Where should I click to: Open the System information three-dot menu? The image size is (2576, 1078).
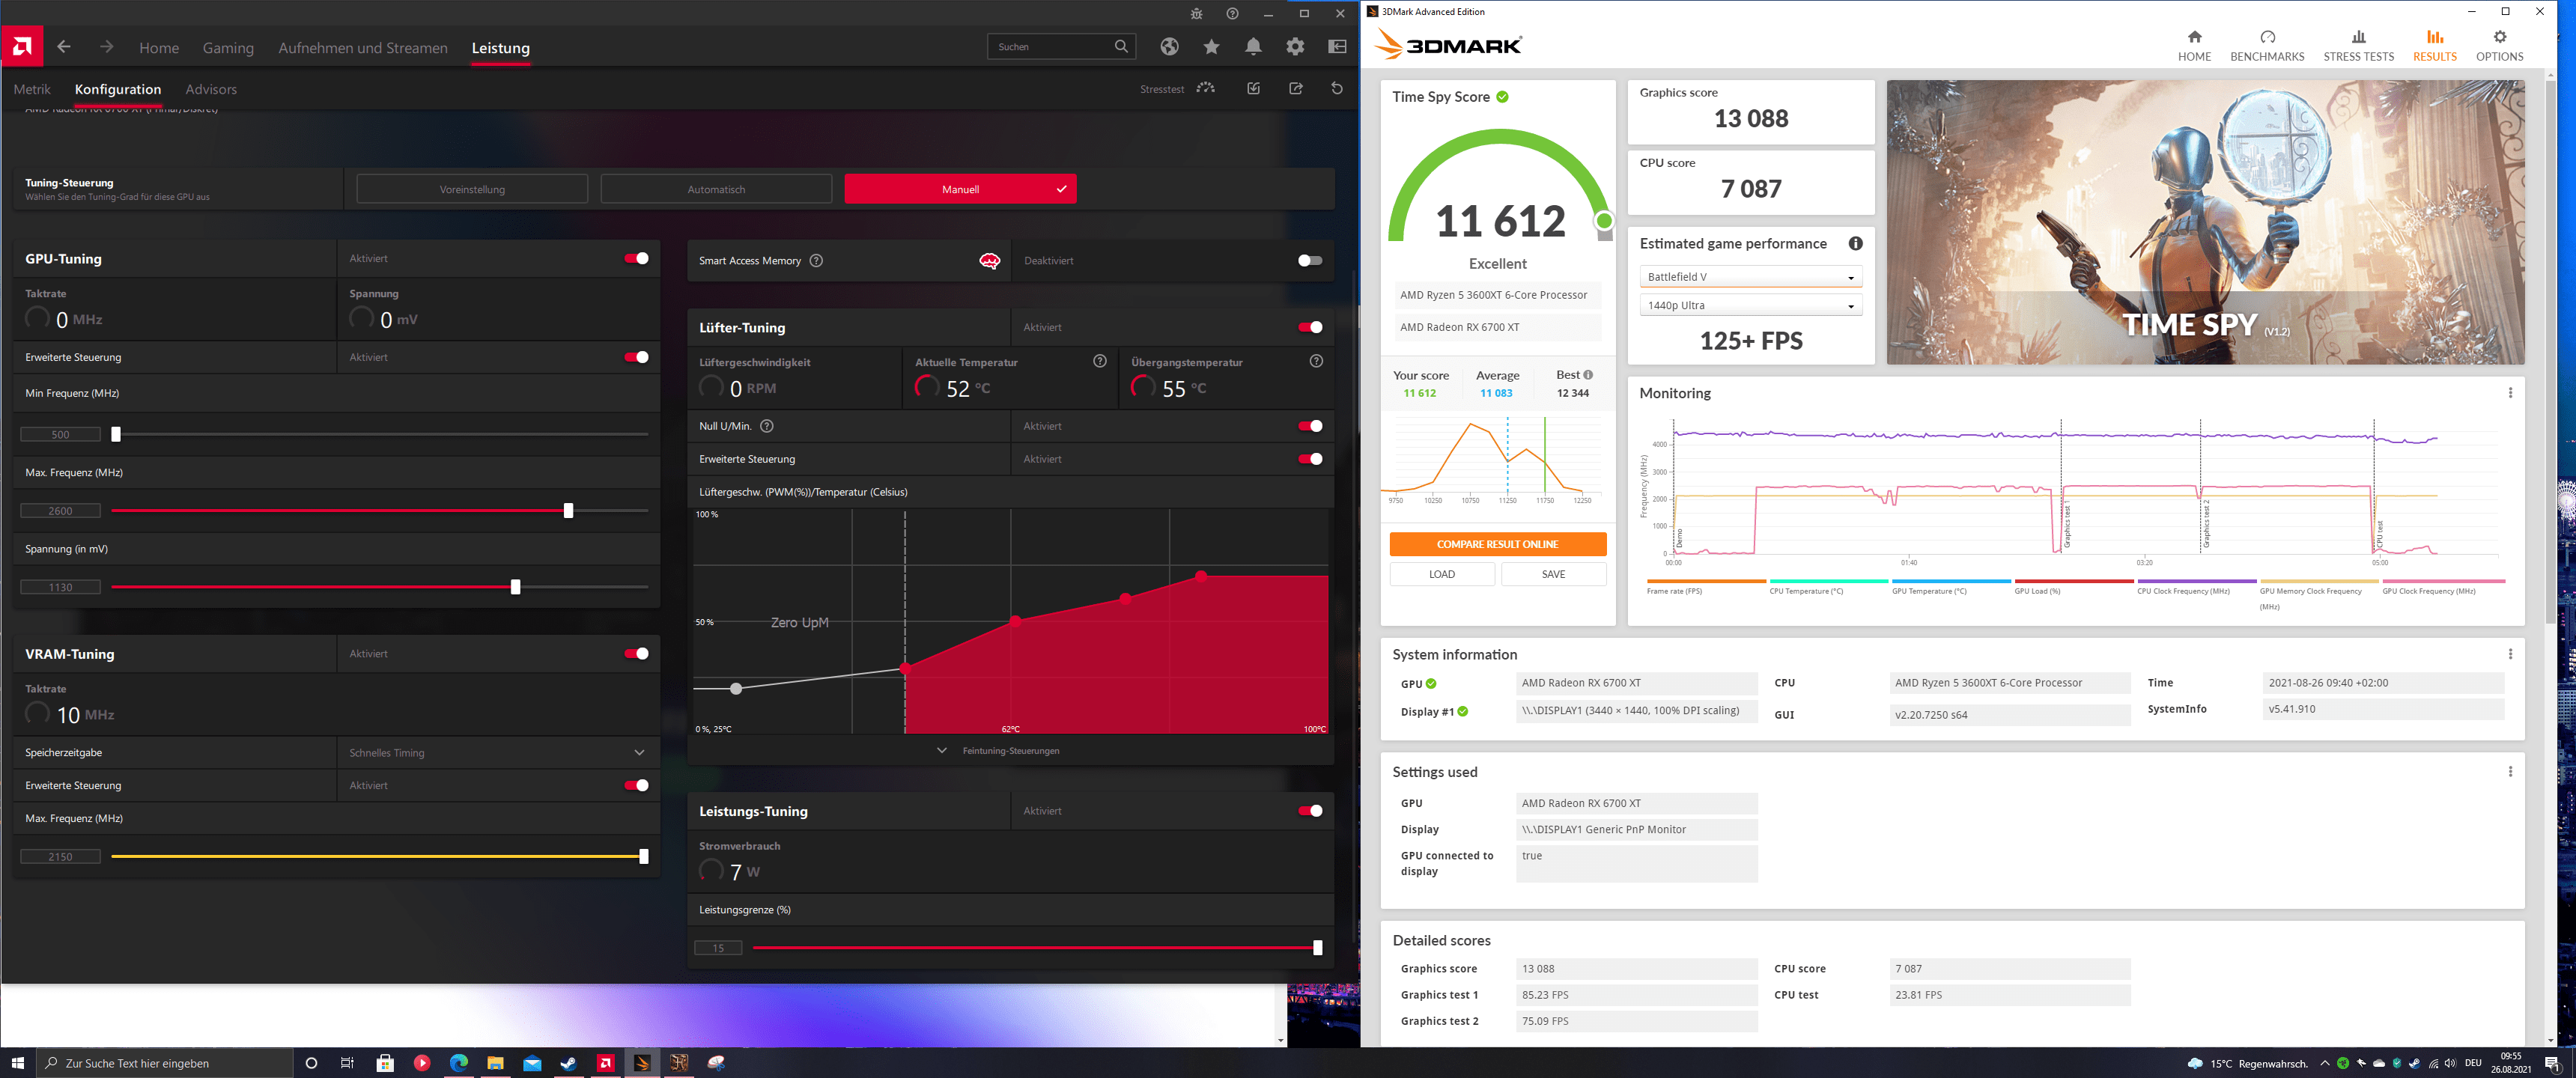pos(2510,654)
